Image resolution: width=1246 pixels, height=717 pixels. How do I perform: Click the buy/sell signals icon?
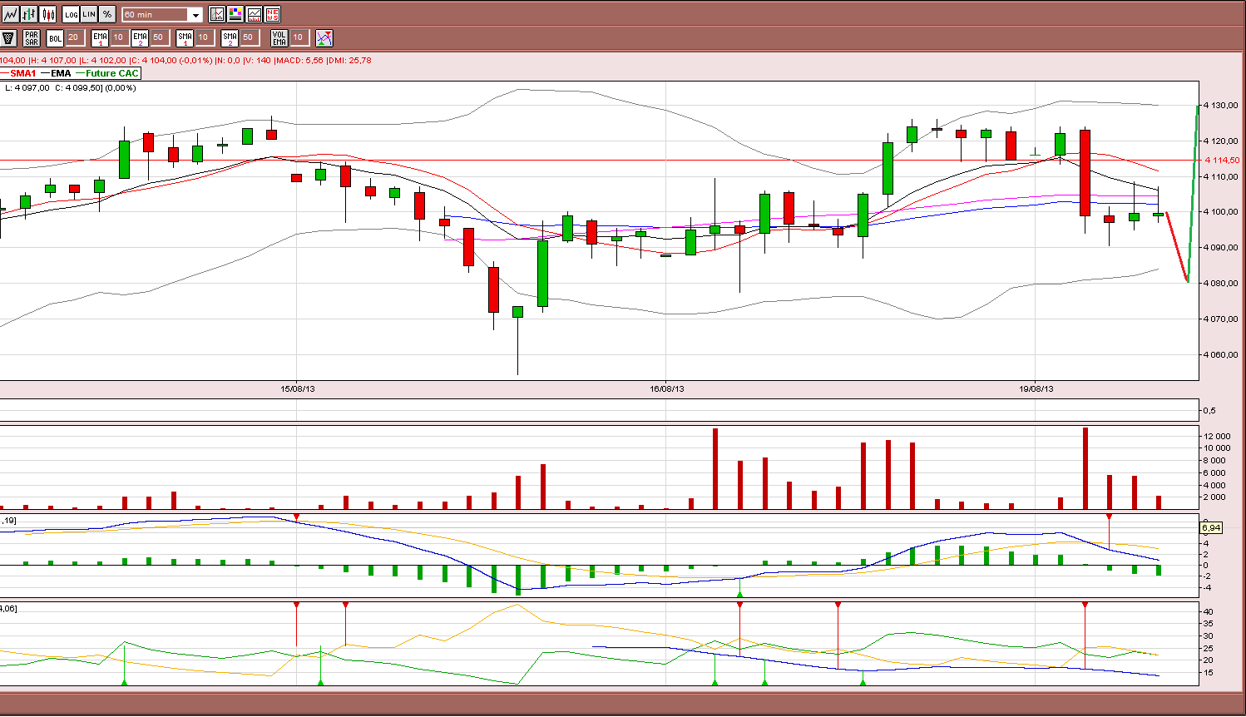coord(324,37)
